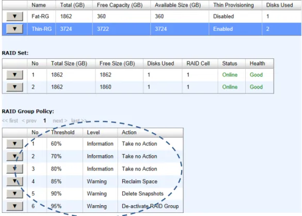
Task: Select Take no Action in the 70% row
Action: coord(139,156)
